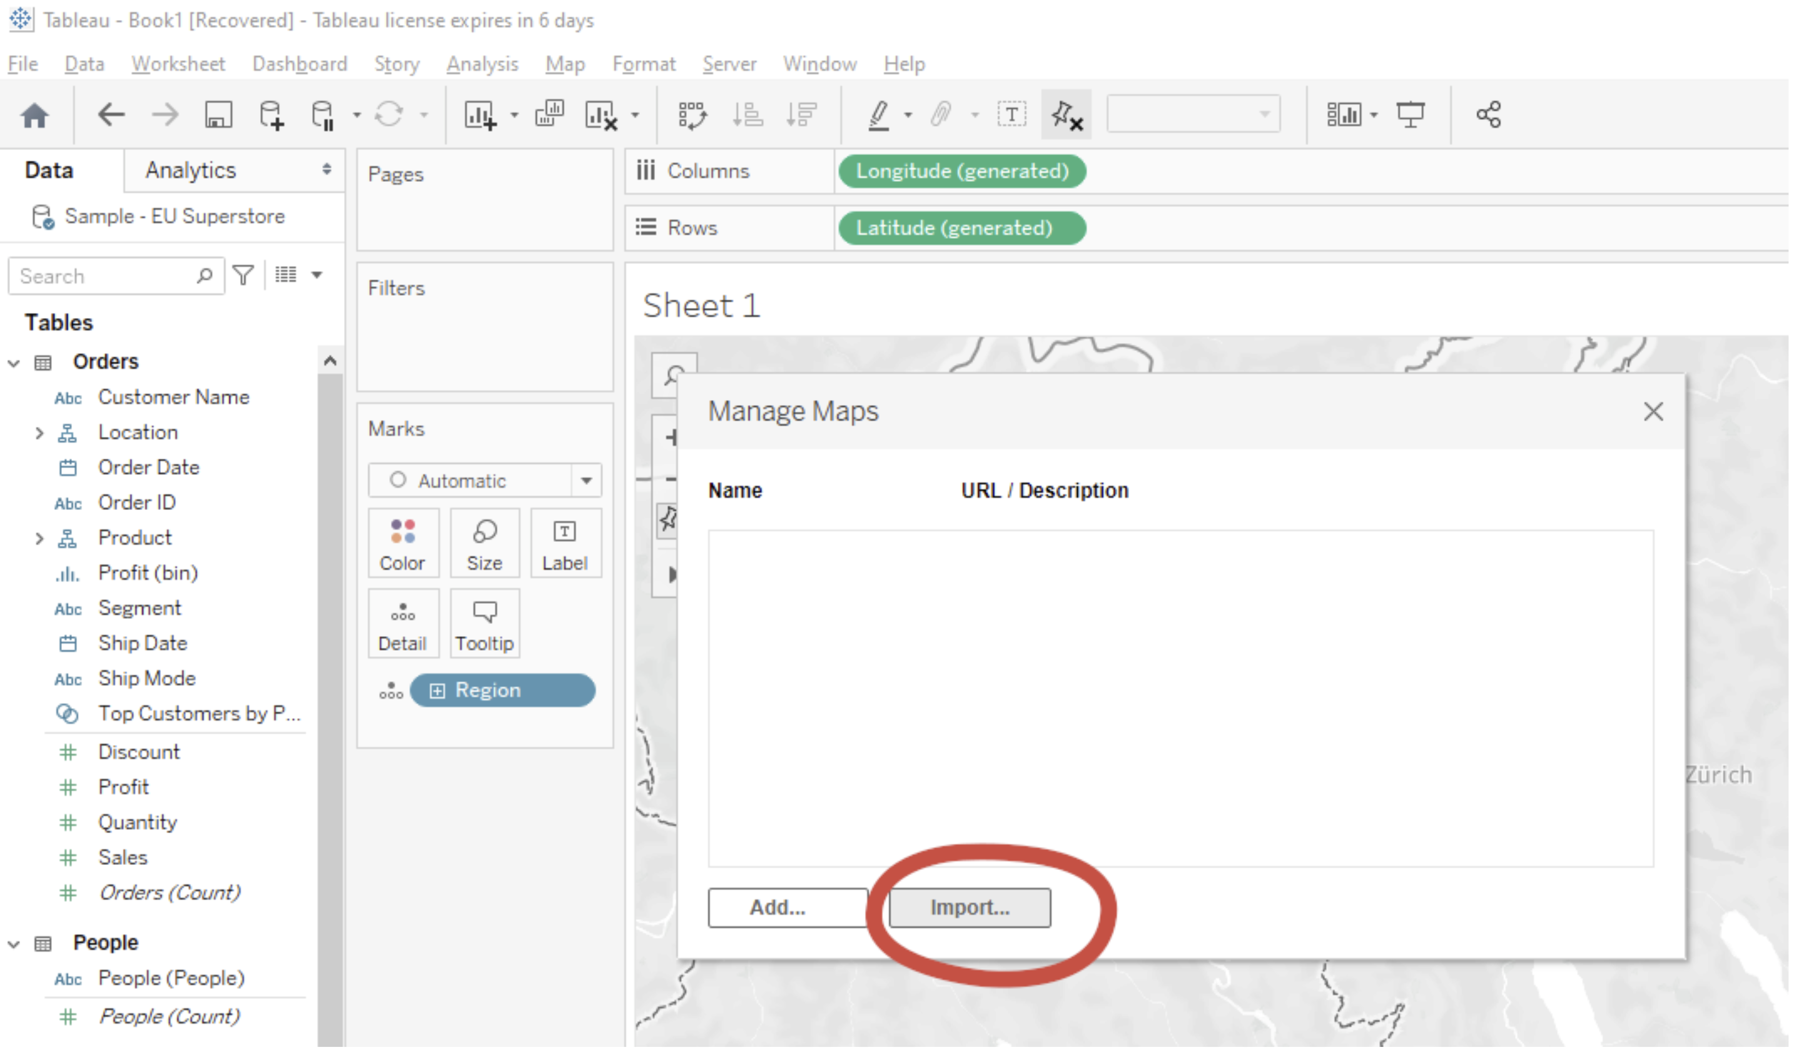Click the Save workbook icon
1799x1055 pixels.
tap(218, 115)
